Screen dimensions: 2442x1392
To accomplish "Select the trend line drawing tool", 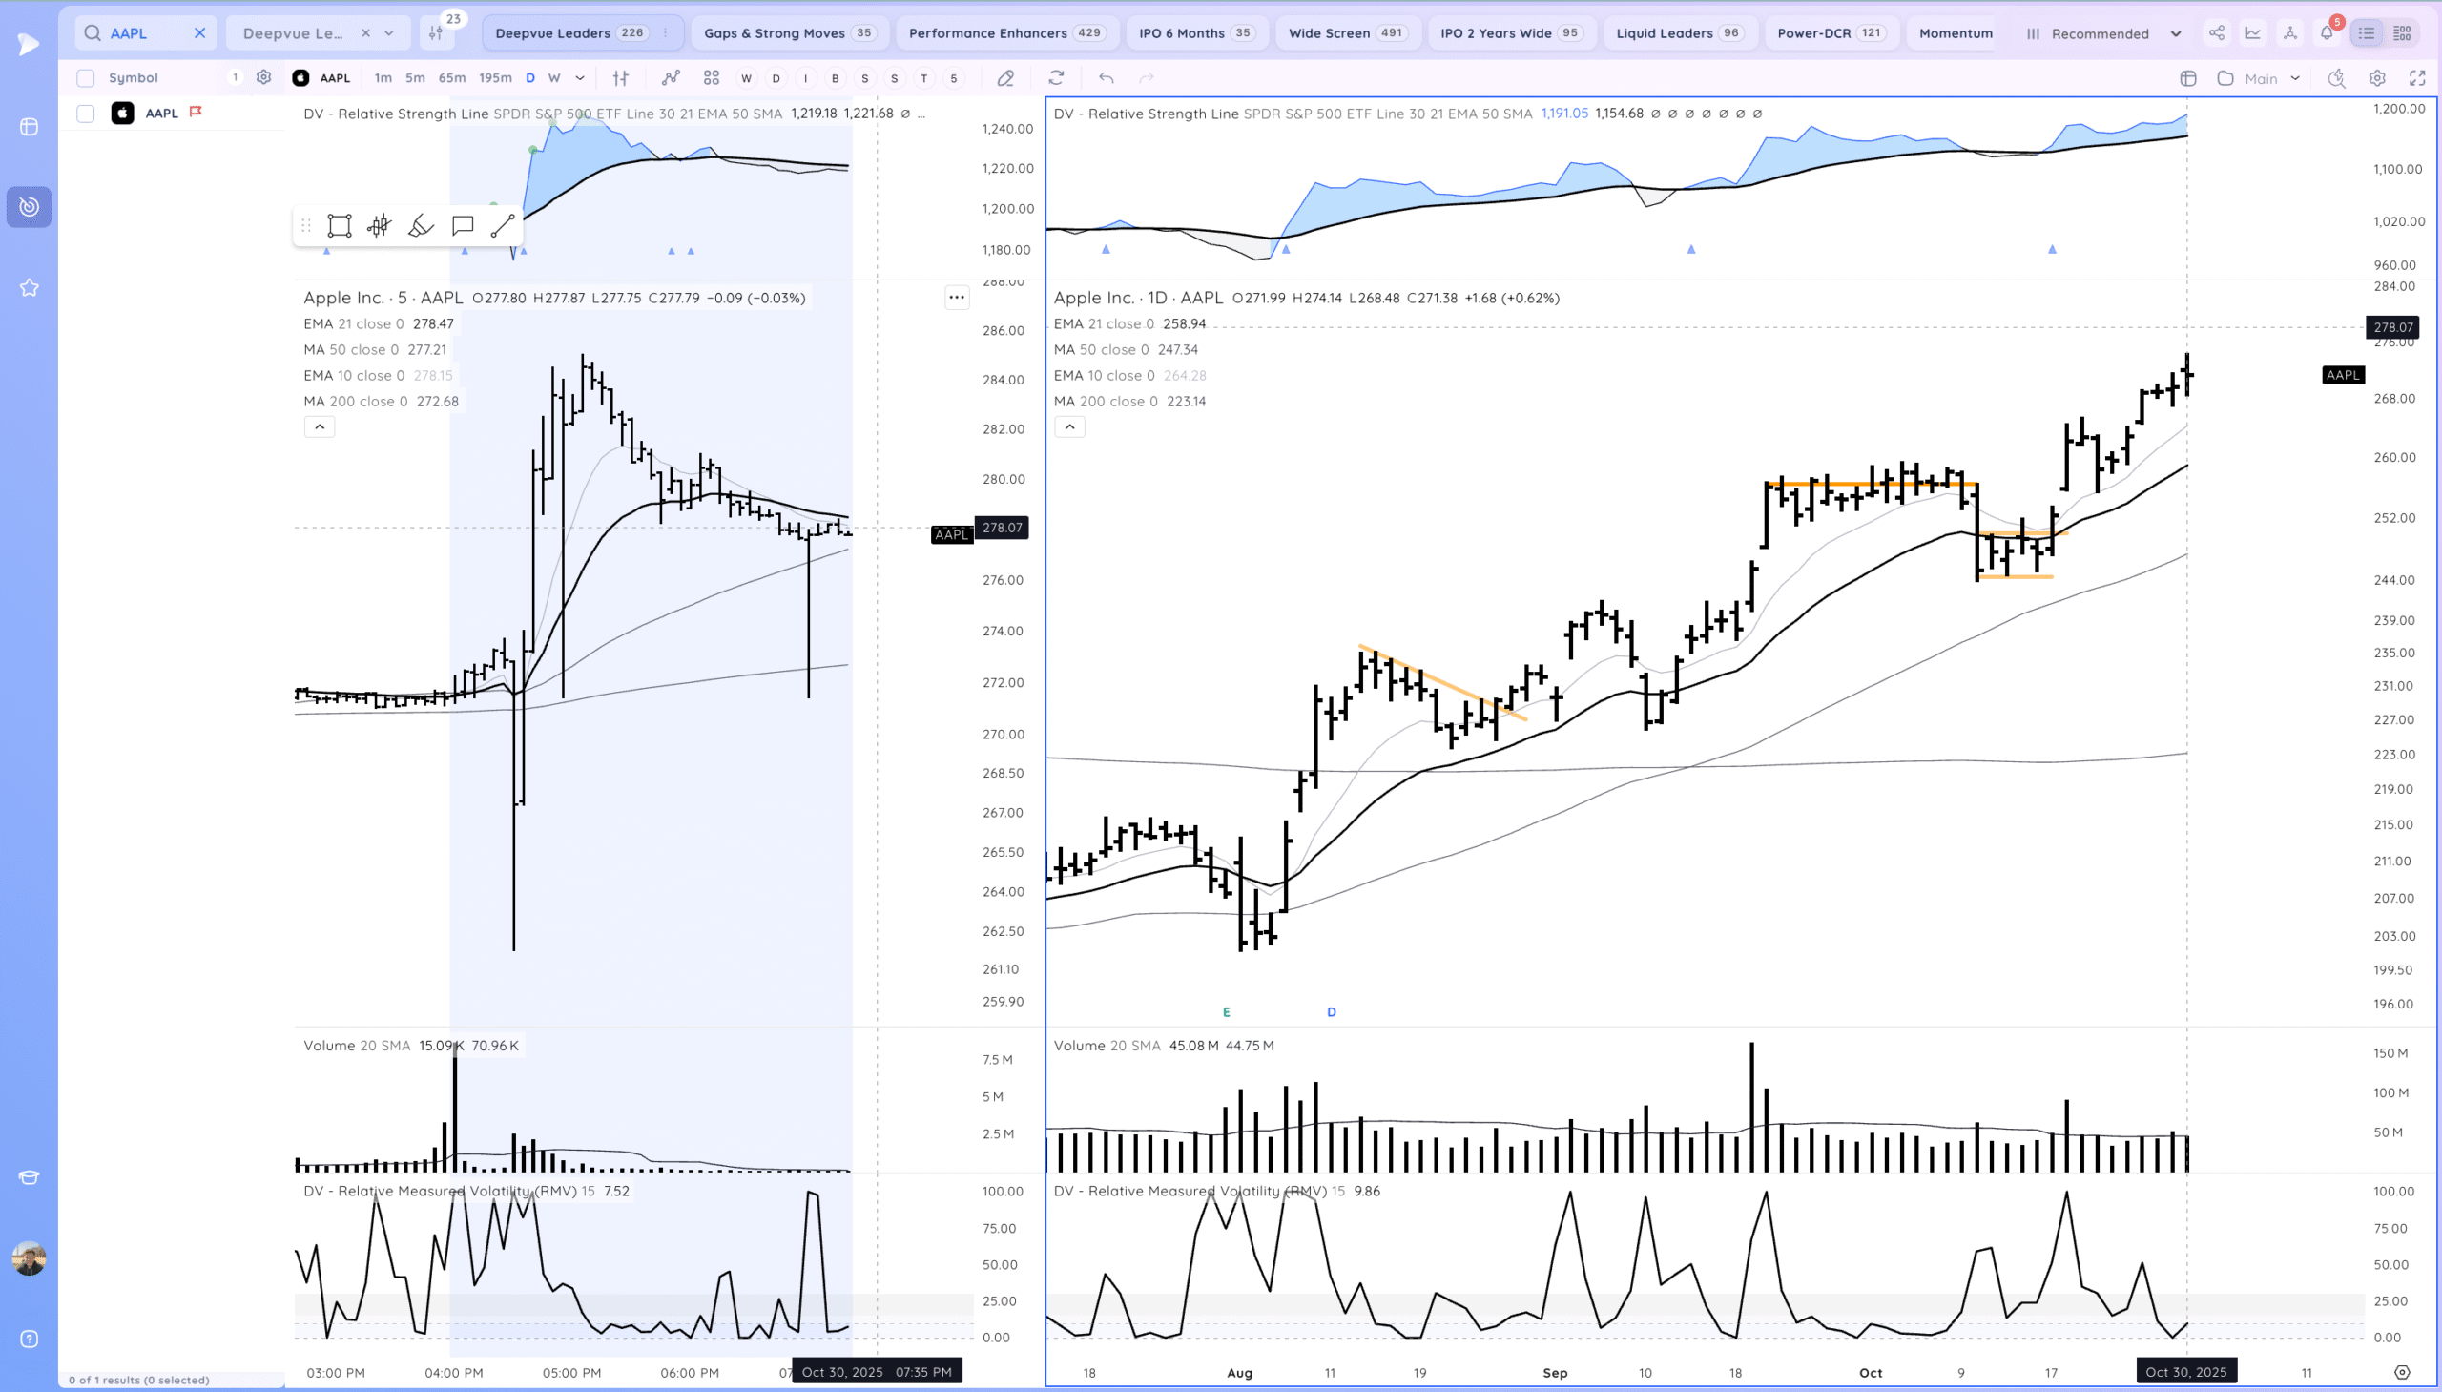I will coord(503,225).
